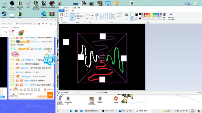This screenshot has height=113, width=202.
Task: Select the Magnifier tool in Paint
Action: pos(92,18)
